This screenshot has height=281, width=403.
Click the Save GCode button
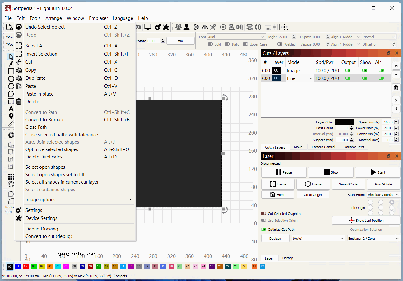click(348, 184)
